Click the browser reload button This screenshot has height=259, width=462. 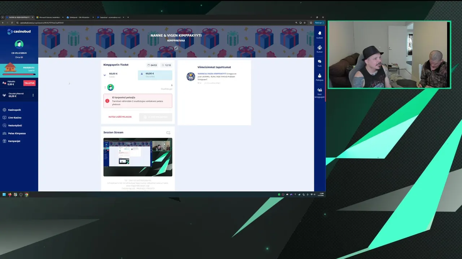pyautogui.click(x=12, y=23)
